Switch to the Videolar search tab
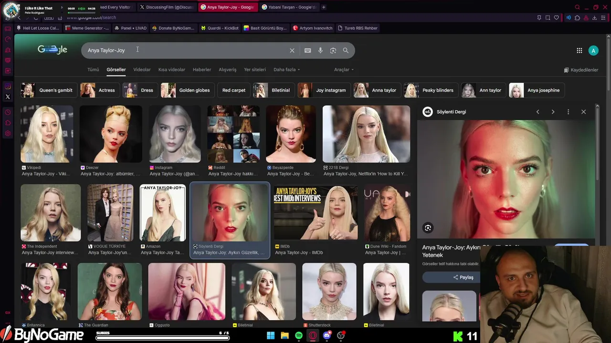Image resolution: width=611 pixels, height=343 pixels. 142,70
